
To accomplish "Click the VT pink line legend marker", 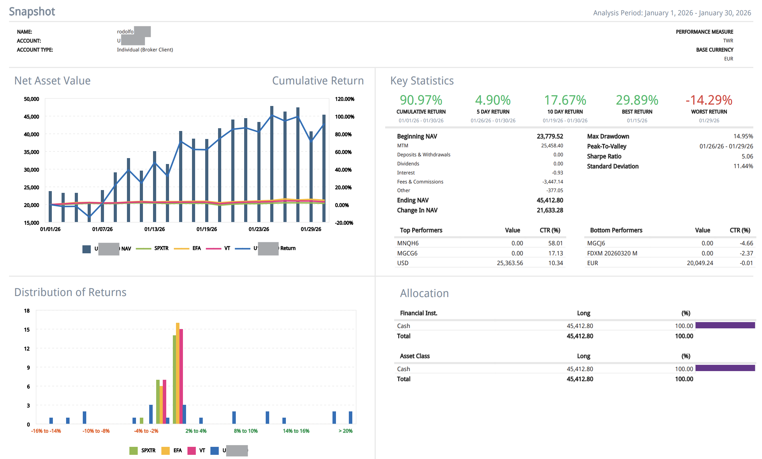I will tap(213, 249).
